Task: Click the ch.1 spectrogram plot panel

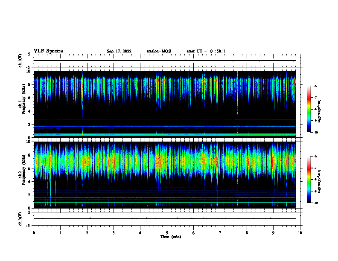Action: coord(165,104)
